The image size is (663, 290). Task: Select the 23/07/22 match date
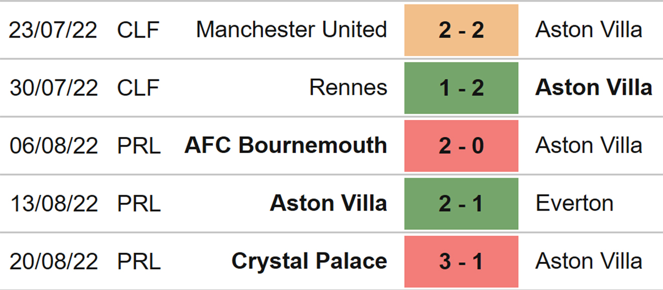(53, 30)
